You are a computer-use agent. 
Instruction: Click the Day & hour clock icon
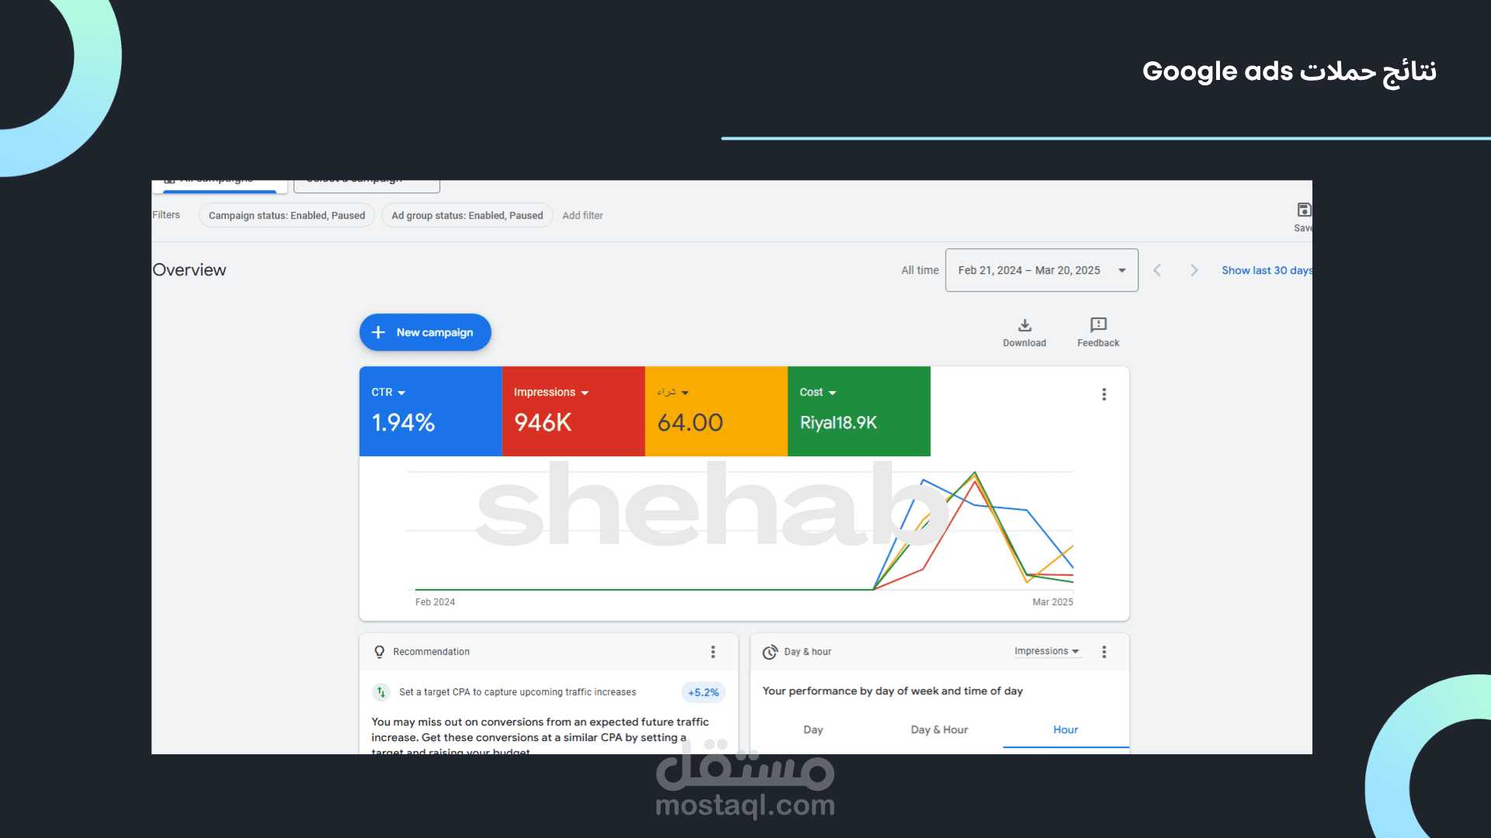770,652
